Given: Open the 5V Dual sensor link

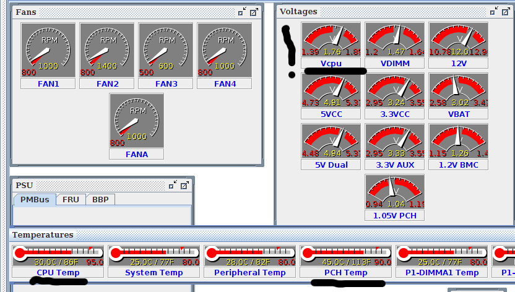Looking at the screenshot, I should click(331, 165).
